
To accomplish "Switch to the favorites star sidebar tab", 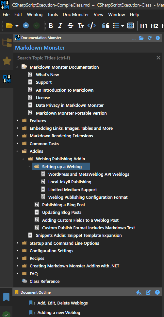I will (7, 61).
